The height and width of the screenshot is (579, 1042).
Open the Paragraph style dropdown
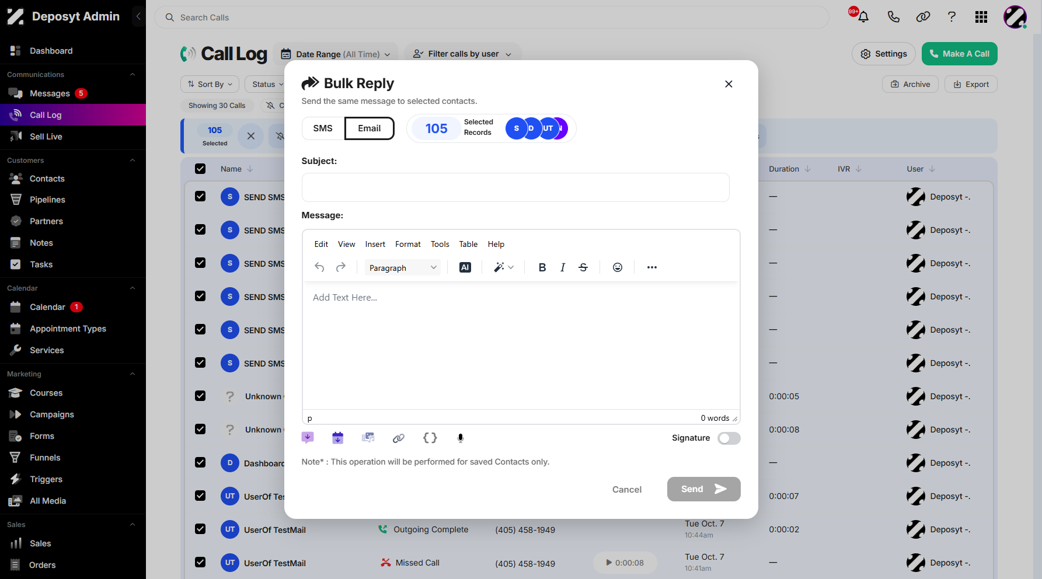tap(403, 267)
